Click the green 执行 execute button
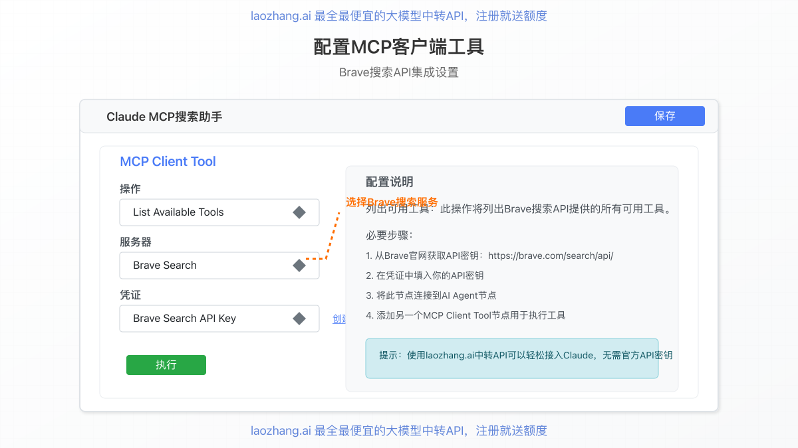798x448 pixels. pos(166,365)
